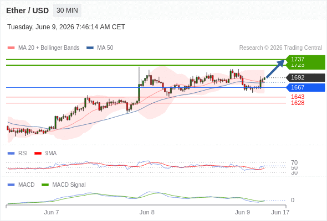Click the red 1628 support level label
Viewport: 327px width, 221px height.
298,103
